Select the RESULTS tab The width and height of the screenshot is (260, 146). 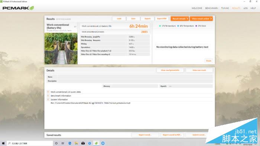[x=236, y=8]
